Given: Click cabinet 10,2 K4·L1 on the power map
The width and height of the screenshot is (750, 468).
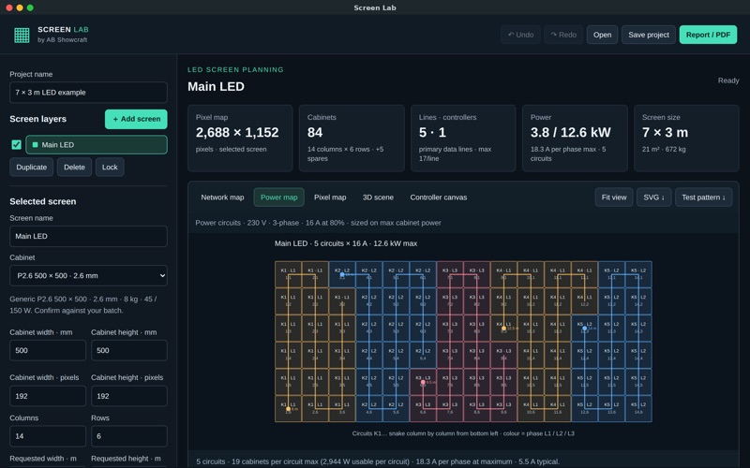Looking at the screenshot, I should [531, 301].
